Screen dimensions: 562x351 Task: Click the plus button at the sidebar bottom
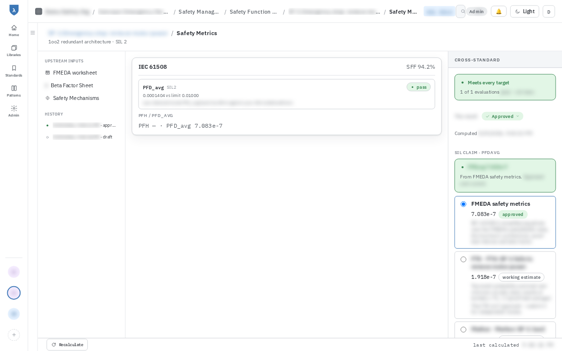pos(14,335)
